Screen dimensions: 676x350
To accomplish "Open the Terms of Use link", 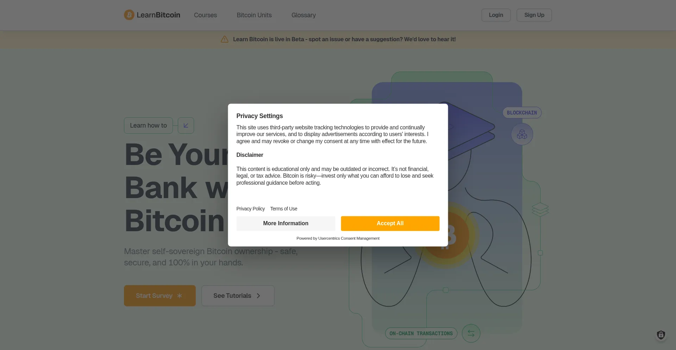I will (284, 209).
